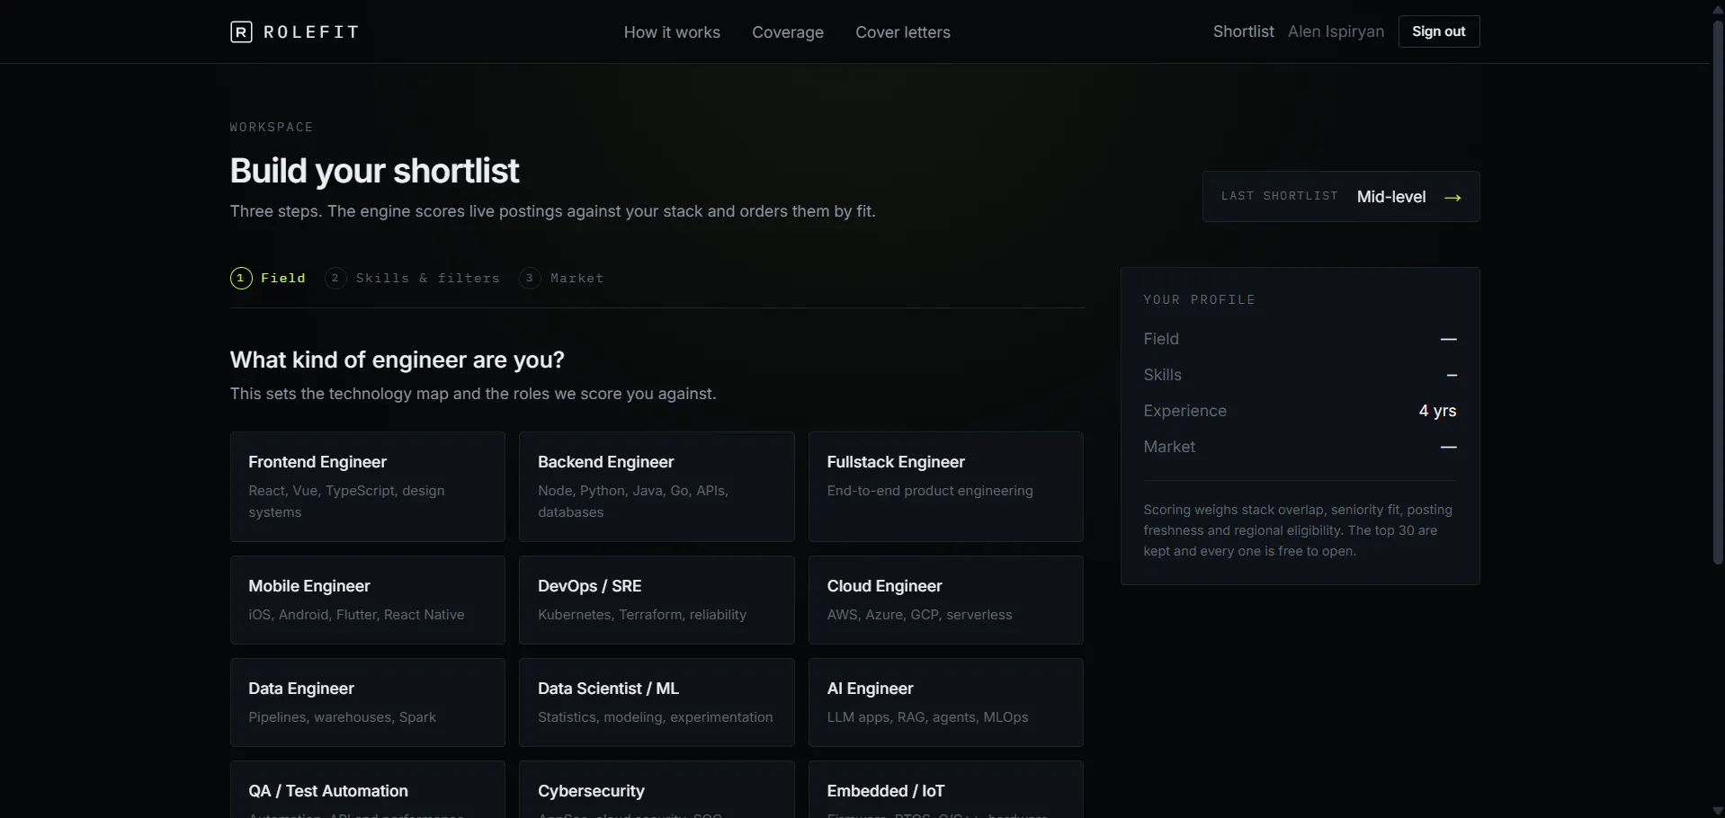This screenshot has width=1725, height=818.
Task: Open the Shortlist link in header
Action: click(x=1243, y=31)
